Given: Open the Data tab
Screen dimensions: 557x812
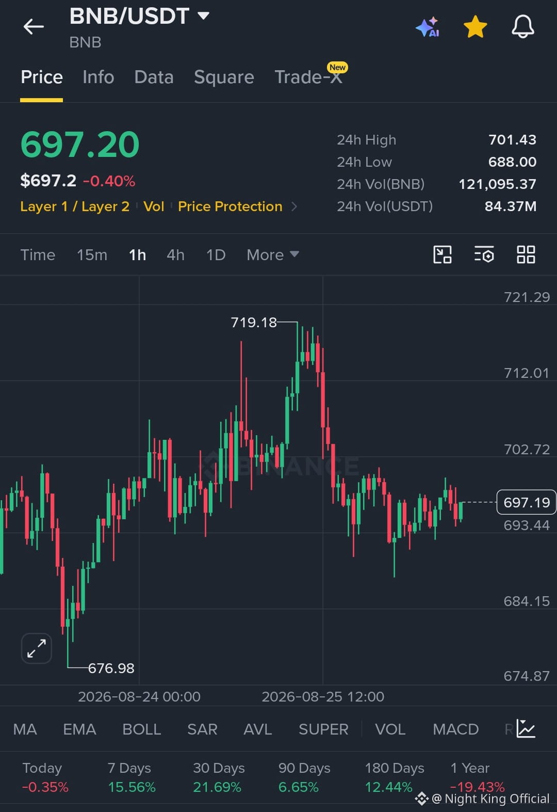Looking at the screenshot, I should click(x=154, y=77).
